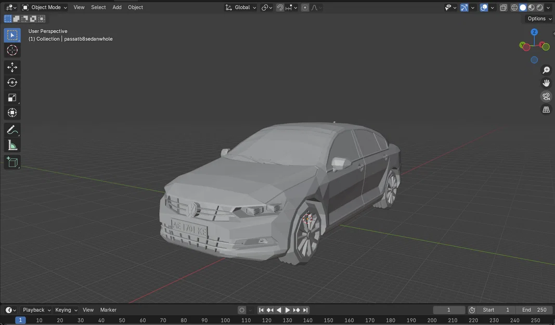555x325 pixels.
Task: Pick the Measure tool
Action: 12,145
